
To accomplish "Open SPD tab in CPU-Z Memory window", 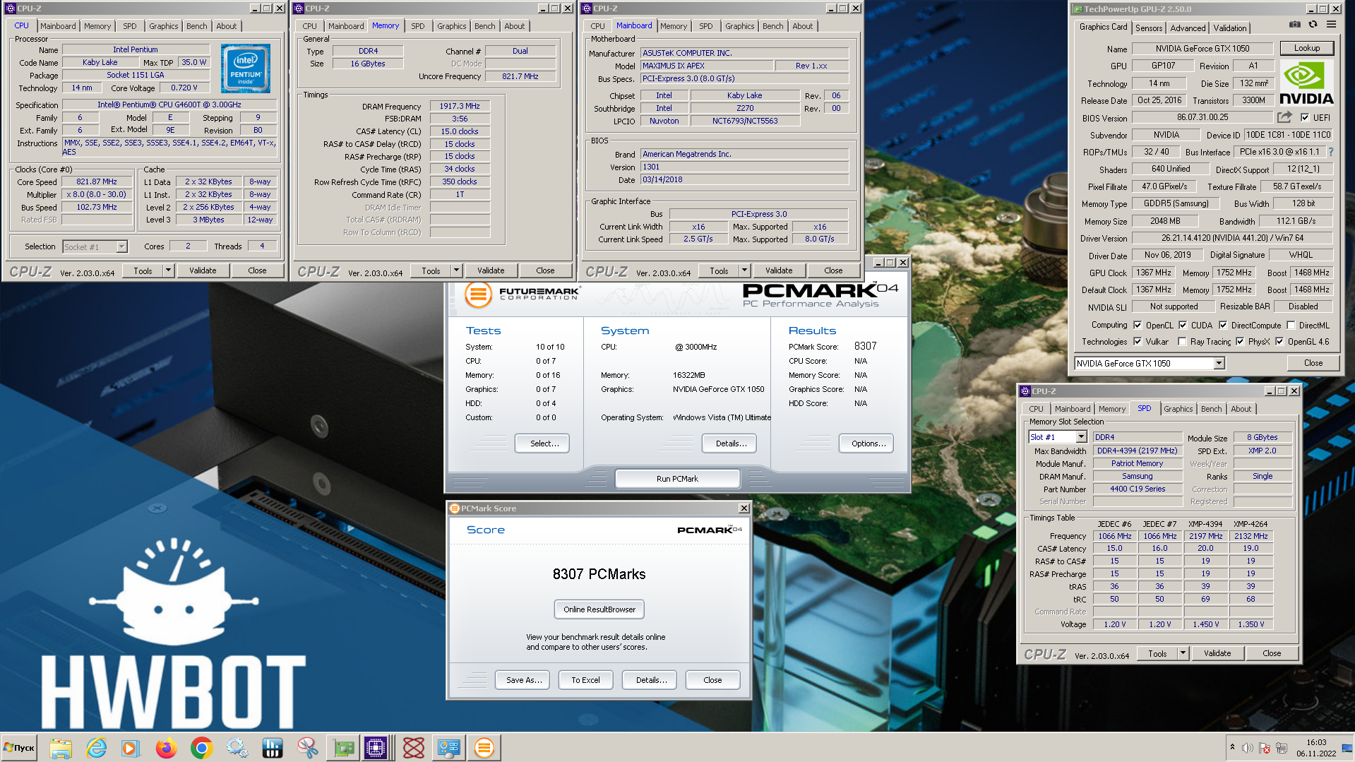I will (418, 26).
